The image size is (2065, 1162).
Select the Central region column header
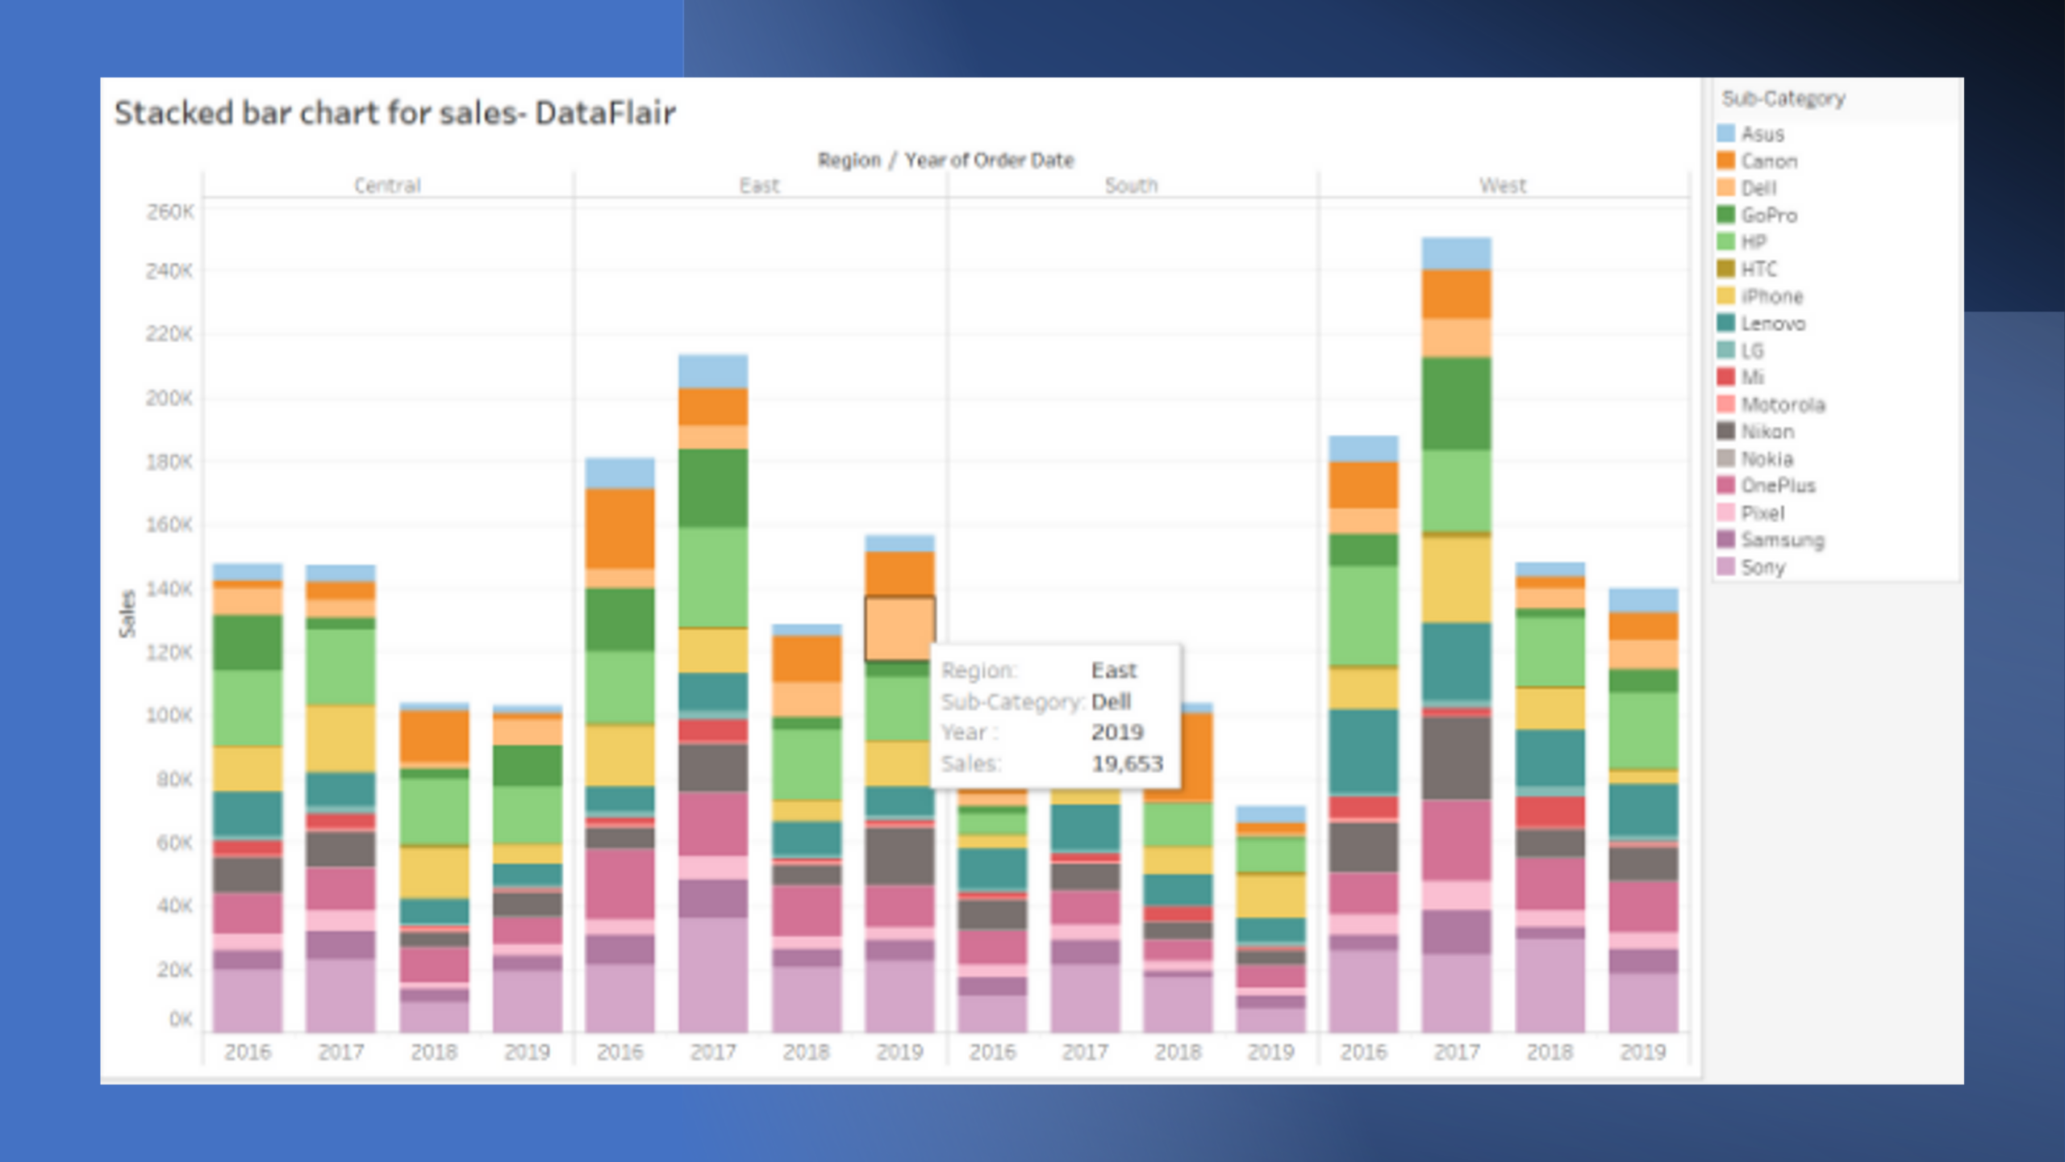[x=387, y=185]
